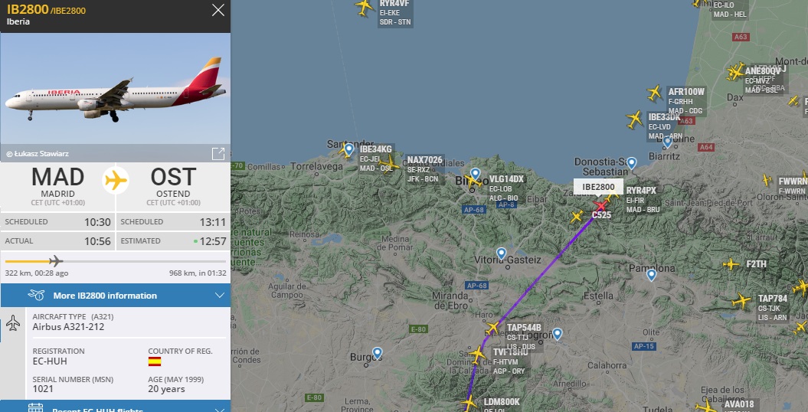Click the More IB2800 information bar
This screenshot has width=808, height=412.
point(116,296)
